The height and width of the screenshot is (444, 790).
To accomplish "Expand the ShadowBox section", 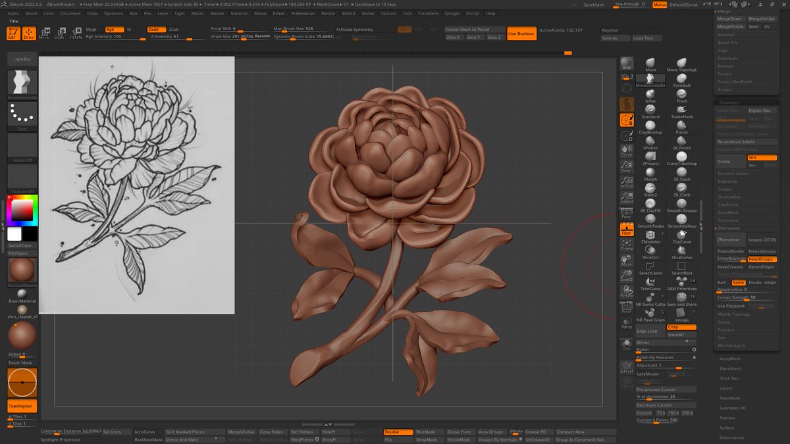I will (729, 197).
